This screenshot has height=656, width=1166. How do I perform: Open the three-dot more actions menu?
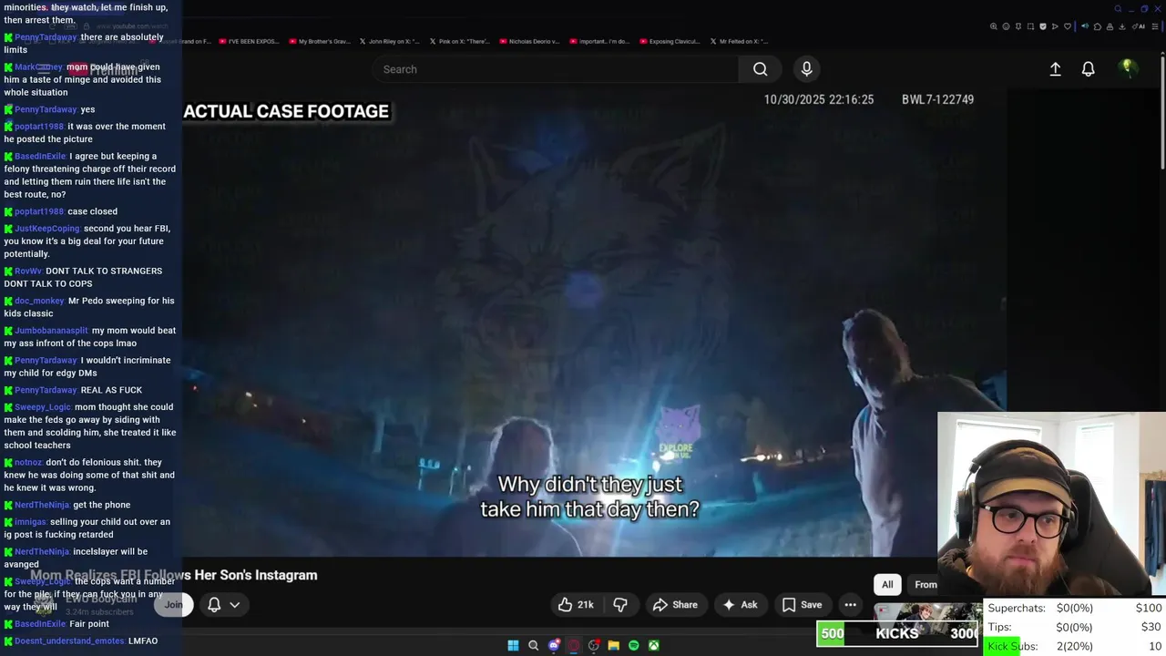click(x=850, y=604)
